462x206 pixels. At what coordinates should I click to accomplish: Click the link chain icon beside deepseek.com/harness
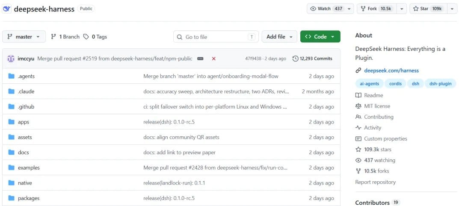click(358, 71)
